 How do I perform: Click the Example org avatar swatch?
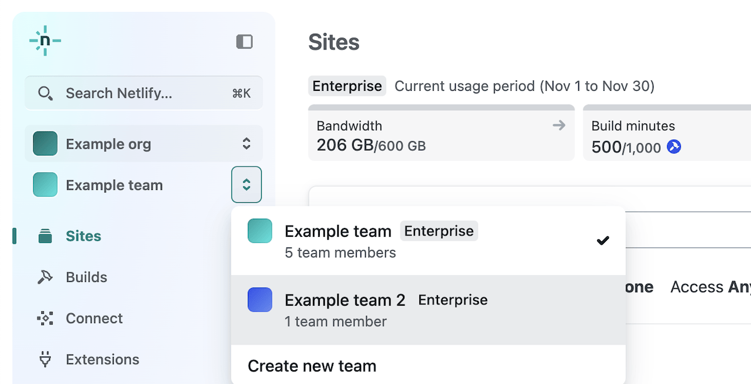(x=45, y=144)
